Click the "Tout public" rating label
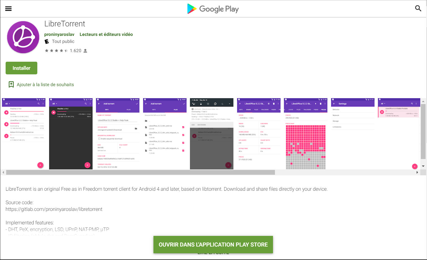Image resolution: width=427 pixels, height=260 pixels. pos(63,42)
